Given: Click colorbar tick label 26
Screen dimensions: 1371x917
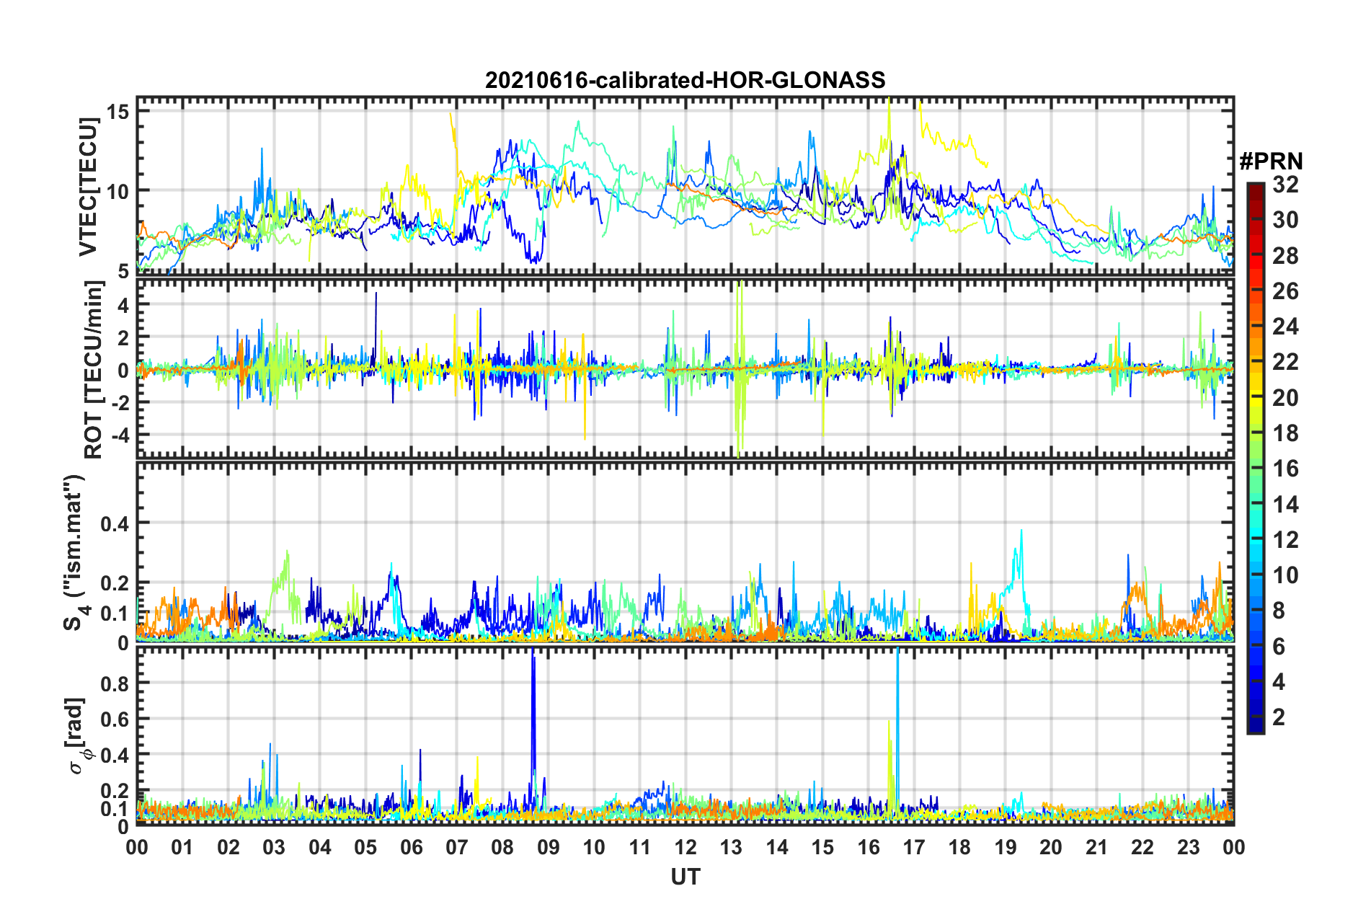Looking at the screenshot, I should (x=1285, y=291).
